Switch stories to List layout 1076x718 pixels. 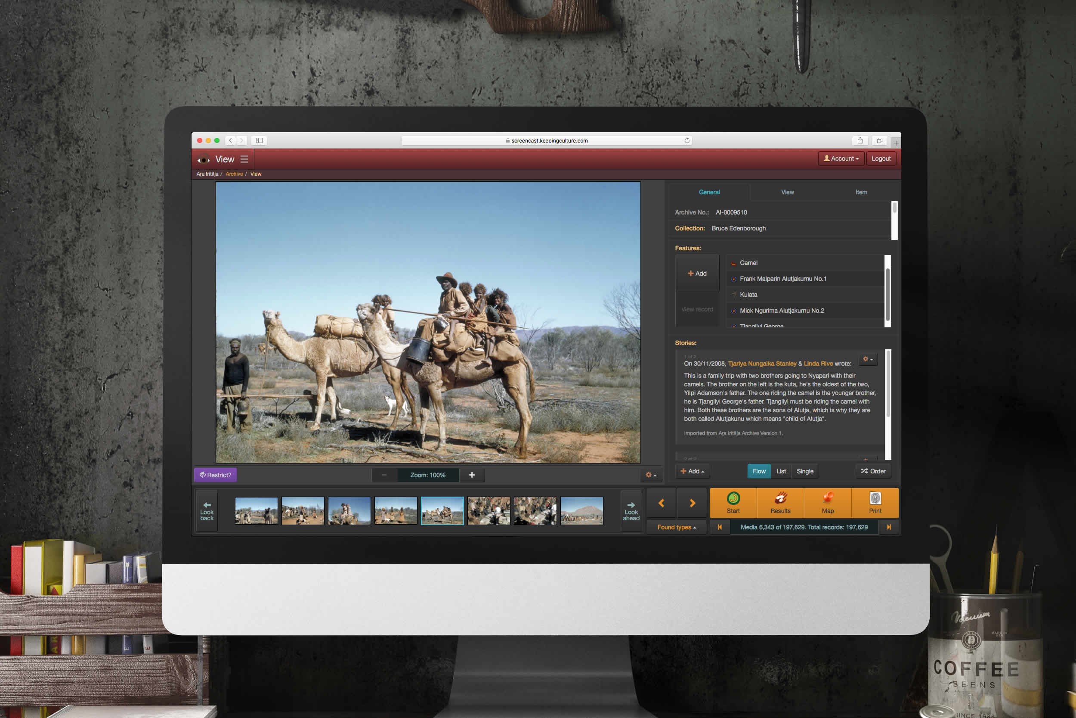click(x=781, y=471)
